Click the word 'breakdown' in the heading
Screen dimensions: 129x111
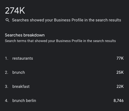pos(34,35)
